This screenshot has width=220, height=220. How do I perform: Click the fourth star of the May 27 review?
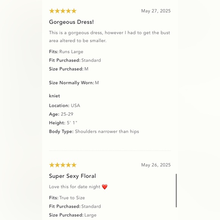point(68,11)
